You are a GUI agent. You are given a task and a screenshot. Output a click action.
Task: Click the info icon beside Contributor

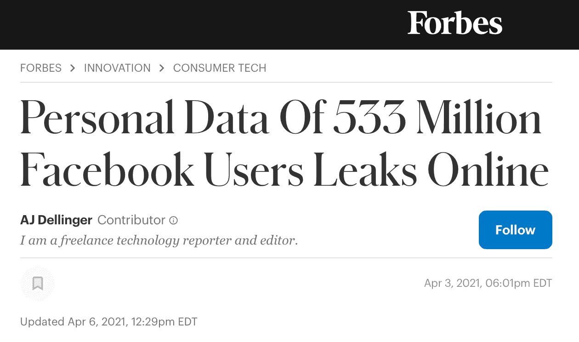click(x=173, y=221)
